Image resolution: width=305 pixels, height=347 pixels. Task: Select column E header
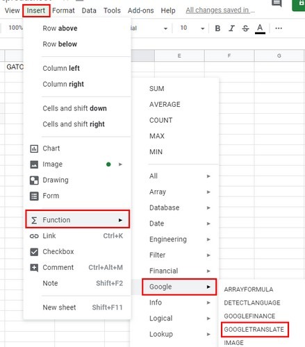click(179, 56)
